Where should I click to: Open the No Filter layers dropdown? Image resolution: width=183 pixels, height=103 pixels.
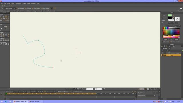pyautogui.click(x=166, y=48)
